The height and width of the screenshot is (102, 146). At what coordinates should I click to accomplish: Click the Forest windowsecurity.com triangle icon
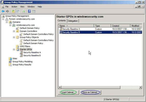[x=7, y=19]
